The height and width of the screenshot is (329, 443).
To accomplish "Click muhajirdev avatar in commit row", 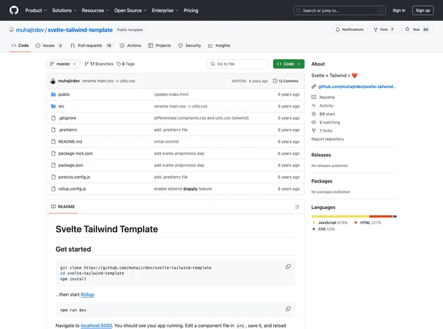I will pyautogui.click(x=53, y=81).
